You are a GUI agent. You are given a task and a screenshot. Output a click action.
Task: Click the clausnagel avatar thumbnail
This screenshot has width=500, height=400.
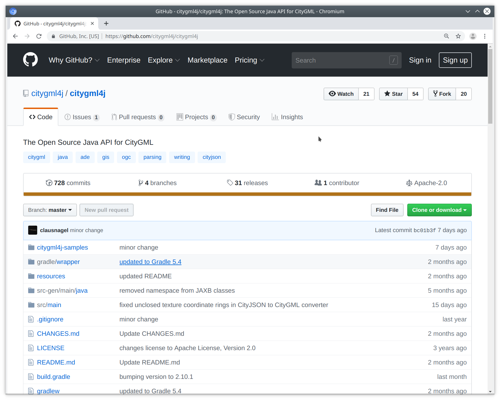click(x=33, y=230)
